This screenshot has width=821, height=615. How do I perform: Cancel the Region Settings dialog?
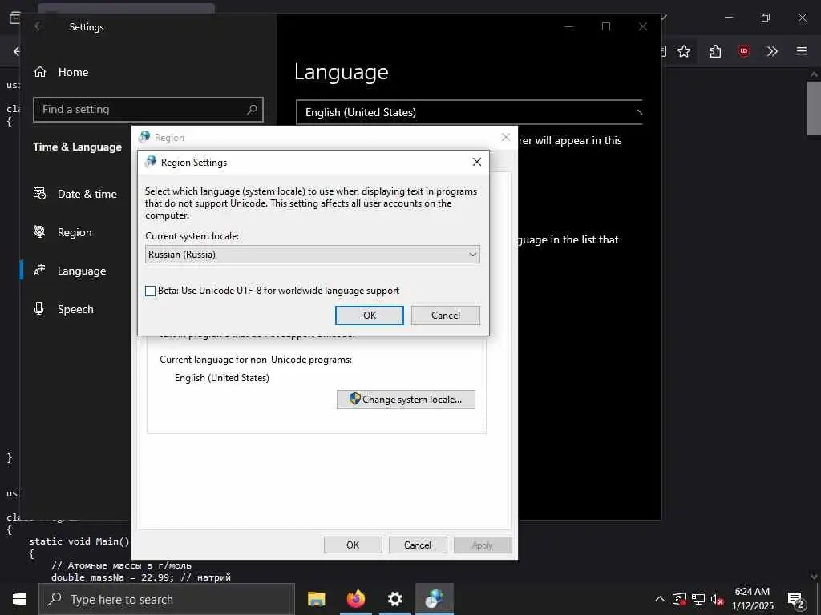click(446, 316)
